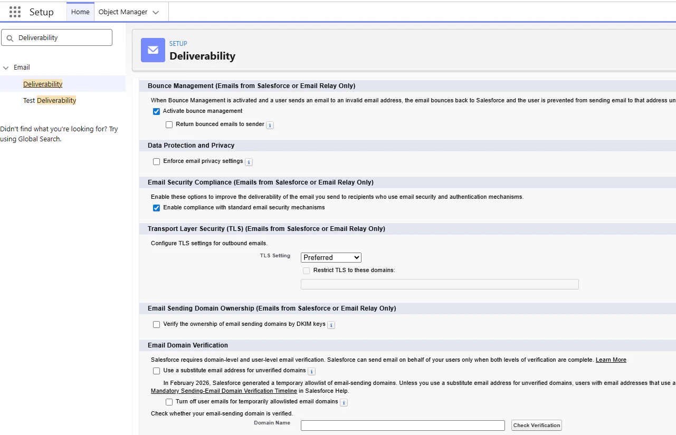Image resolution: width=676 pixels, height=435 pixels.
Task: Show info for Return bounced emails to sender
Action: point(270,125)
